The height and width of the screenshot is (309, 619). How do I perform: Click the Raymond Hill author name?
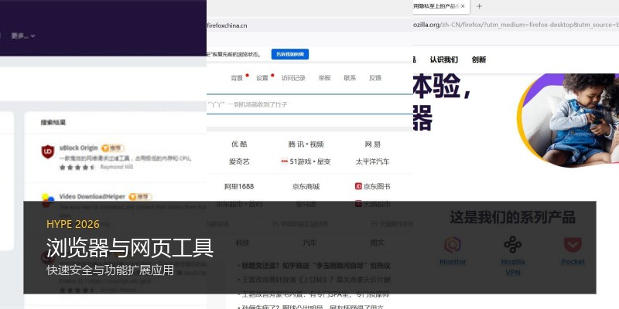pos(117,167)
